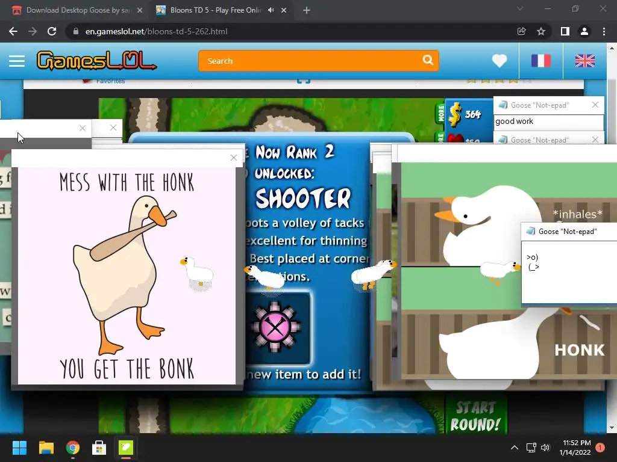Click the Goose Not-epad title with ASCII goose
The height and width of the screenshot is (462, 617).
point(568,232)
